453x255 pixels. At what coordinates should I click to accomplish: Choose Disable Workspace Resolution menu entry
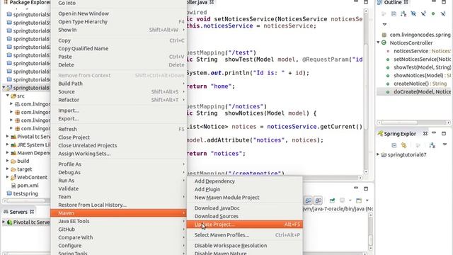pos(244,246)
